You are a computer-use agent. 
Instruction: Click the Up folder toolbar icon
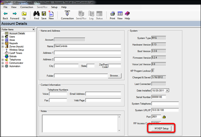pyautogui.click(x=24, y=14)
